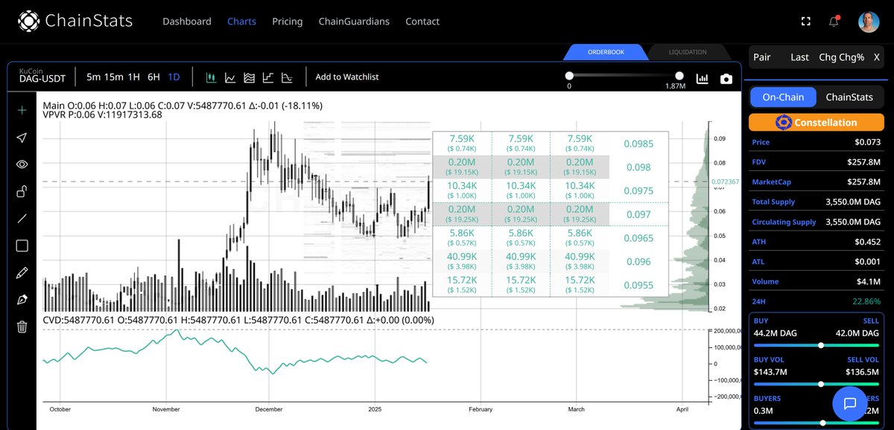This screenshot has height=430, width=894.
Task: Click the Pair column header
Action: coord(762,57)
